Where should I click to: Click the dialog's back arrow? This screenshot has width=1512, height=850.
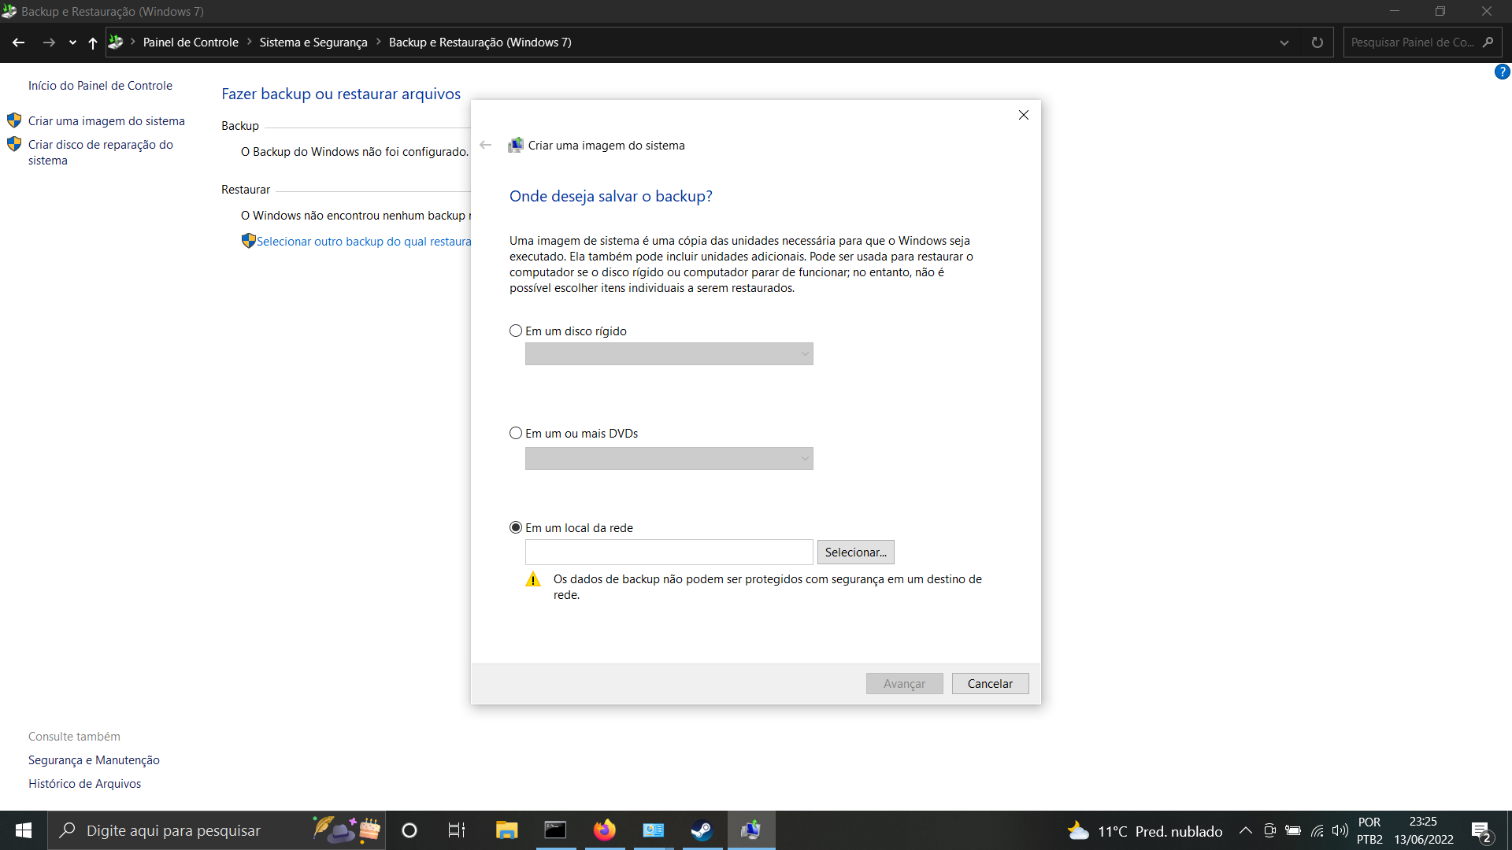coord(486,145)
